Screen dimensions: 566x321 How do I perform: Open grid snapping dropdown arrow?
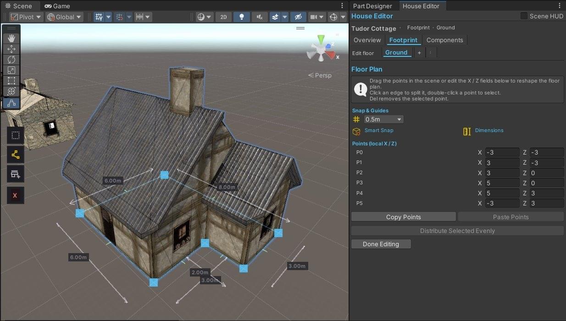click(x=109, y=17)
